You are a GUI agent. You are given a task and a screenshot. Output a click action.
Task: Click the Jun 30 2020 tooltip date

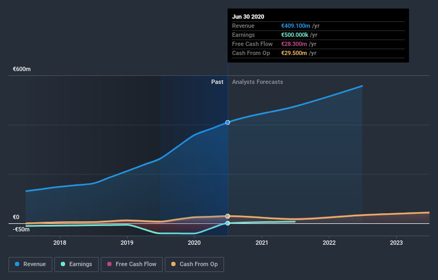point(248,17)
